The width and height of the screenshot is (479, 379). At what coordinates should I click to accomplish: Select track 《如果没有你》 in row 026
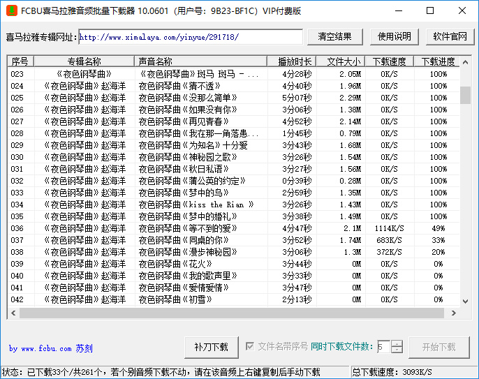pos(188,110)
